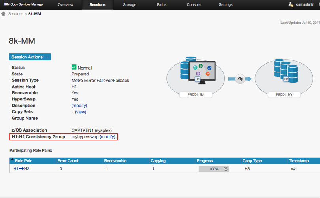
Task: Sort by Copying column header
Action: (x=158, y=161)
